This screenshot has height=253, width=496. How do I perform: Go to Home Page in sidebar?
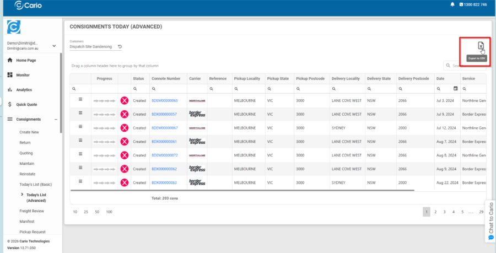[26, 60]
